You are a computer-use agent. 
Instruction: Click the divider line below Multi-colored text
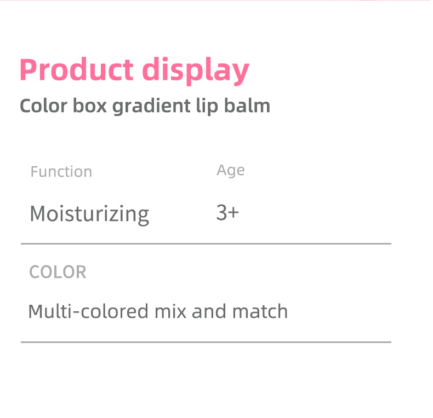point(206,342)
